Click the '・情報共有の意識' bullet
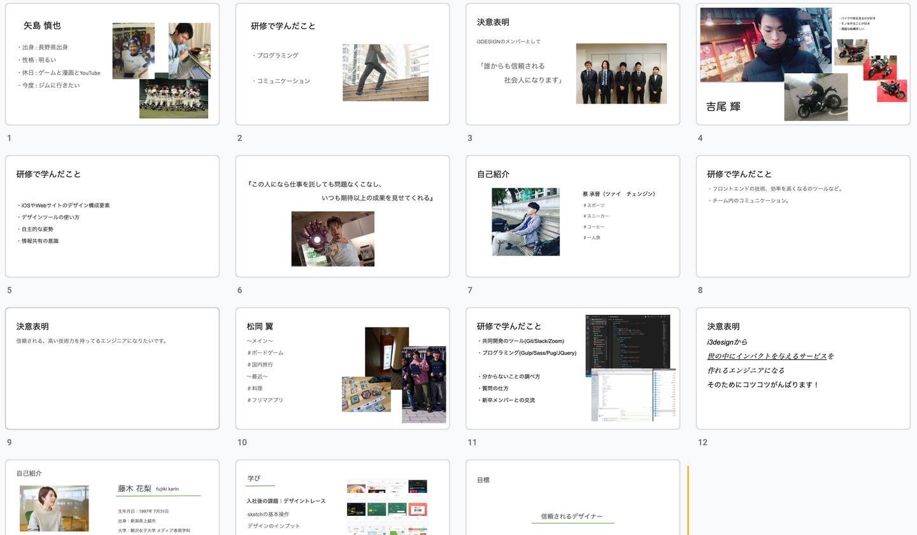The width and height of the screenshot is (917, 535). point(38,241)
